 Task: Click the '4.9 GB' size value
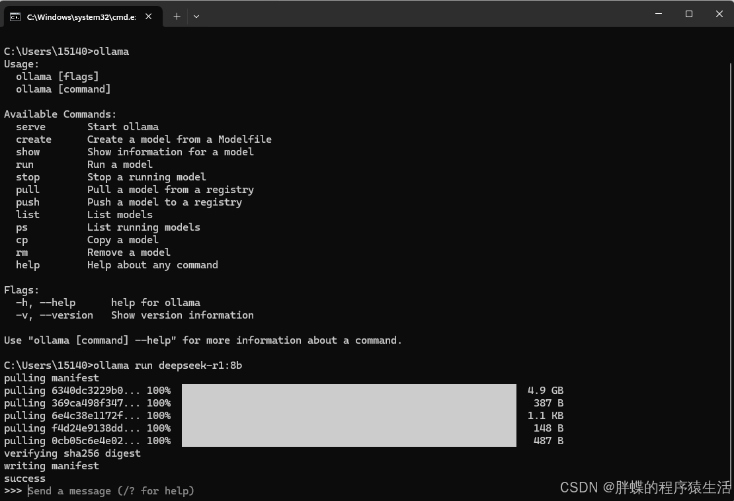coord(546,391)
